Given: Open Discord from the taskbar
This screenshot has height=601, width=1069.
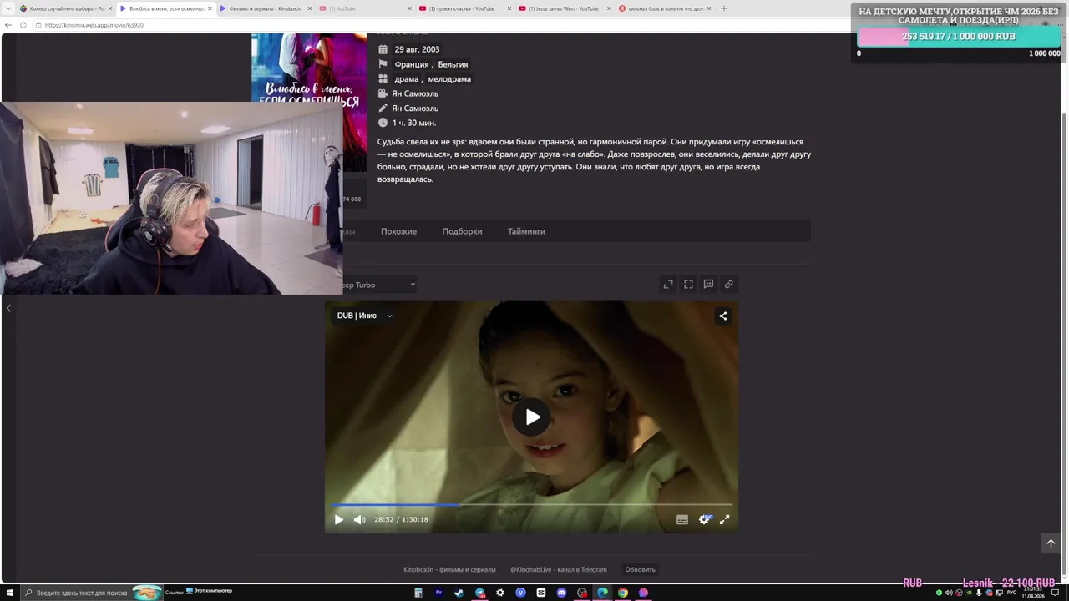Looking at the screenshot, I should (561, 593).
